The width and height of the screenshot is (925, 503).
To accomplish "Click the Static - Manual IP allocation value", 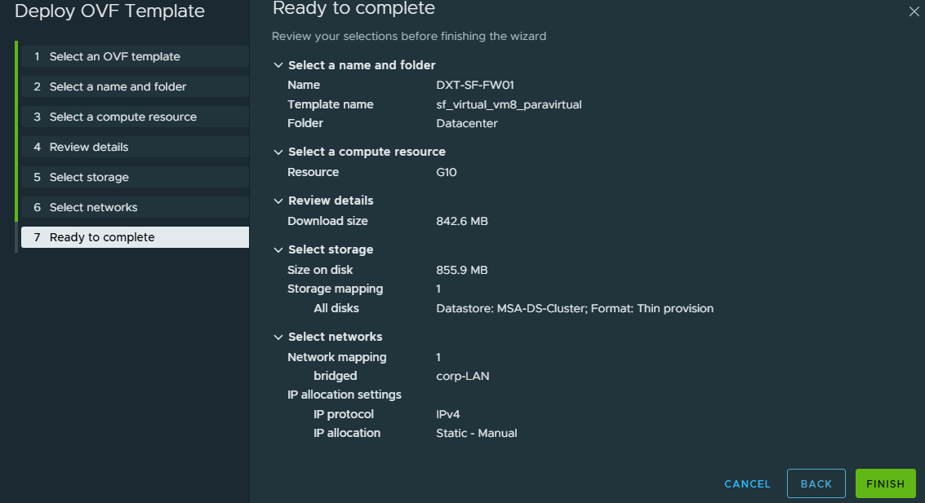I will coord(476,433).
